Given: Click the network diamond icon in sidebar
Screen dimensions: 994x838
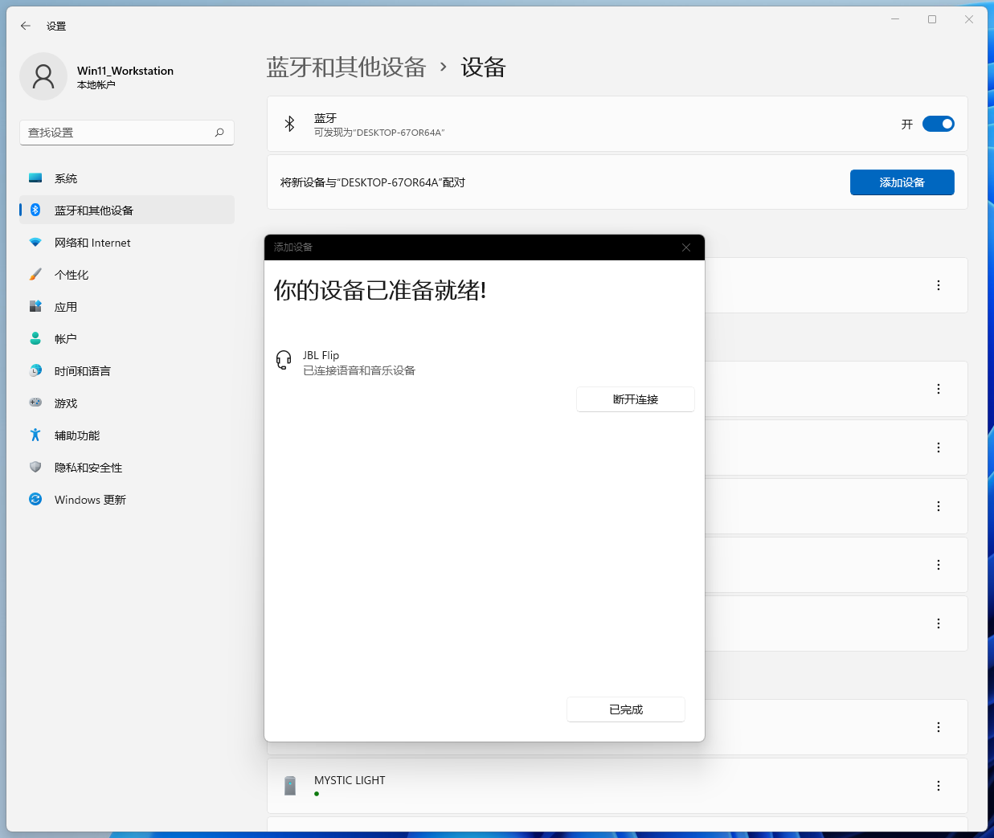Looking at the screenshot, I should [x=35, y=242].
